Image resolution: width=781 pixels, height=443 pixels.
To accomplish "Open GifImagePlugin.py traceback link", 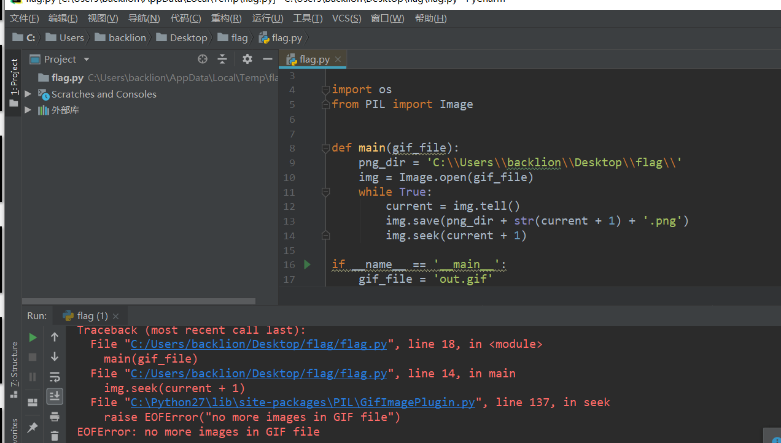I will tap(303, 402).
